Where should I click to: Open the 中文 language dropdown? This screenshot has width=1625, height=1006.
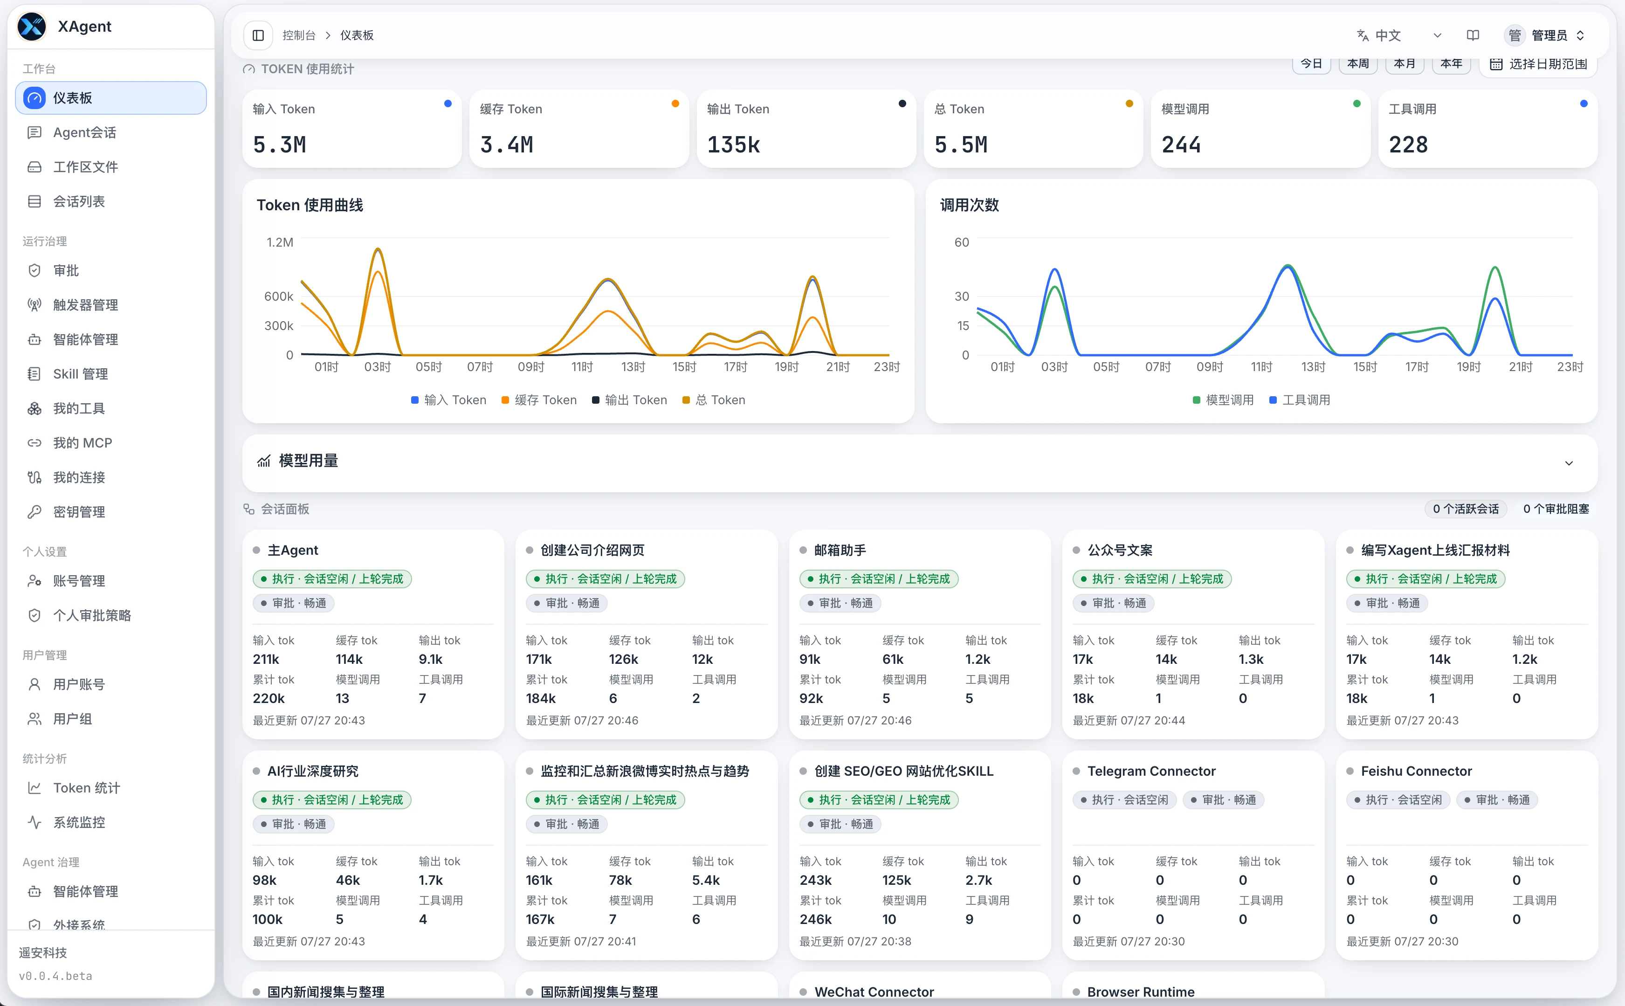click(x=1399, y=35)
